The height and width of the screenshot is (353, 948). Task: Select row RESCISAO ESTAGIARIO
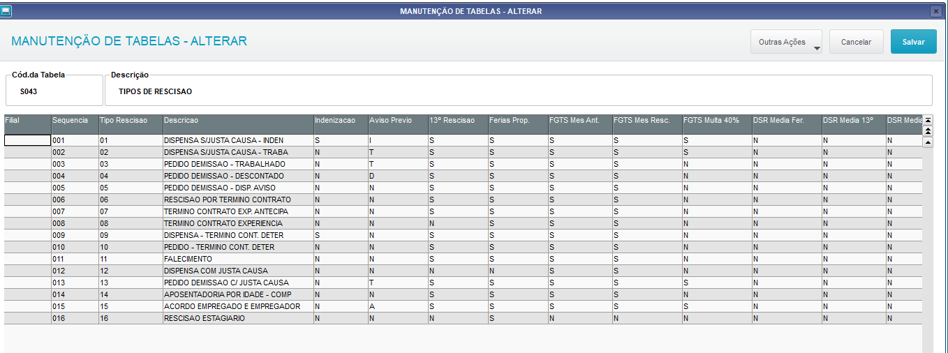pos(464,318)
